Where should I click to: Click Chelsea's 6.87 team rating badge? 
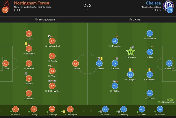point(170,10)
